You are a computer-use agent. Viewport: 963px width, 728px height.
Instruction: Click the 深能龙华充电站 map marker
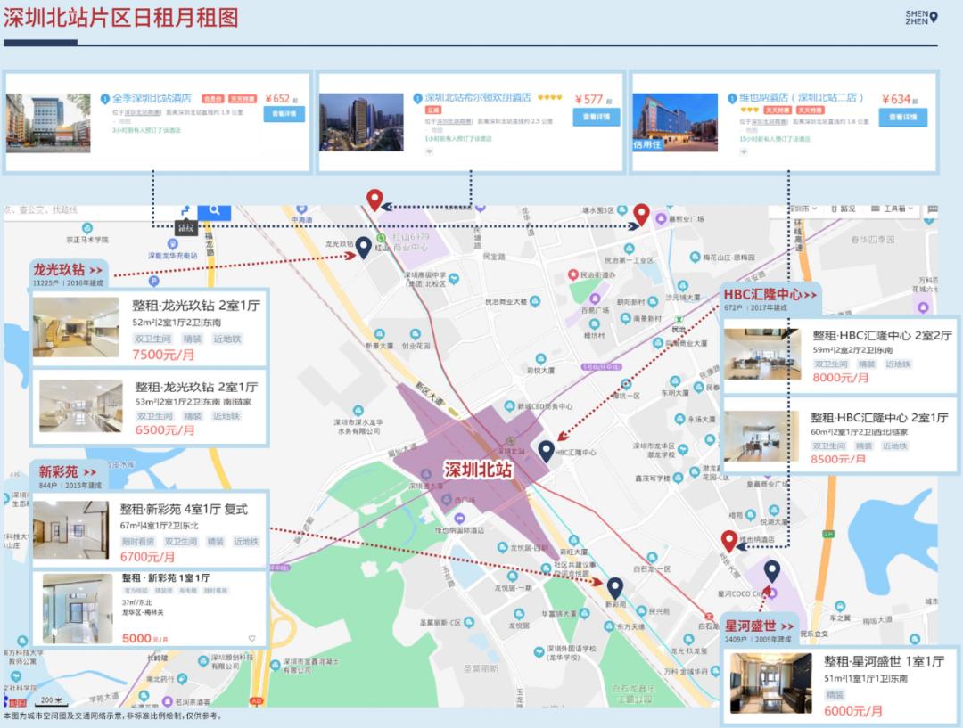click(x=173, y=244)
